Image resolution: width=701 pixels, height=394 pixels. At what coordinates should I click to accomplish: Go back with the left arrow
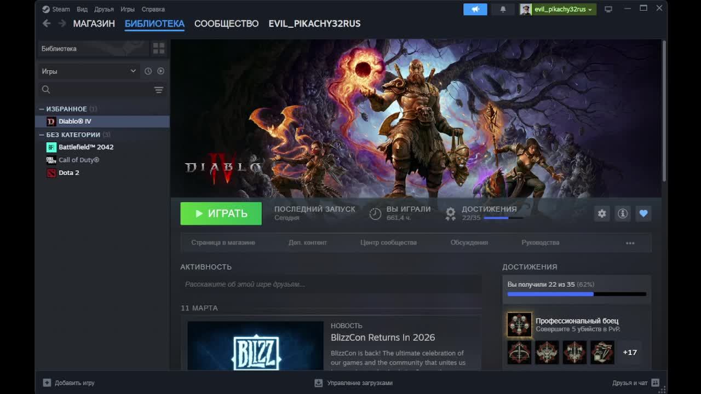(47, 24)
